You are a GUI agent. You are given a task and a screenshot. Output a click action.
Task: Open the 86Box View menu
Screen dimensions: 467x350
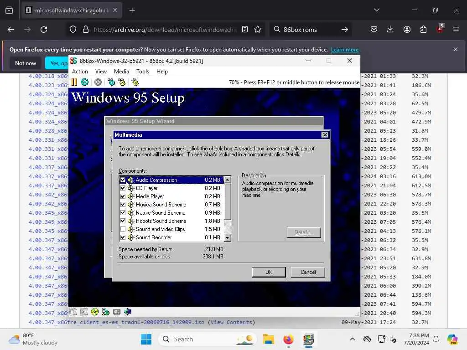[101, 72]
